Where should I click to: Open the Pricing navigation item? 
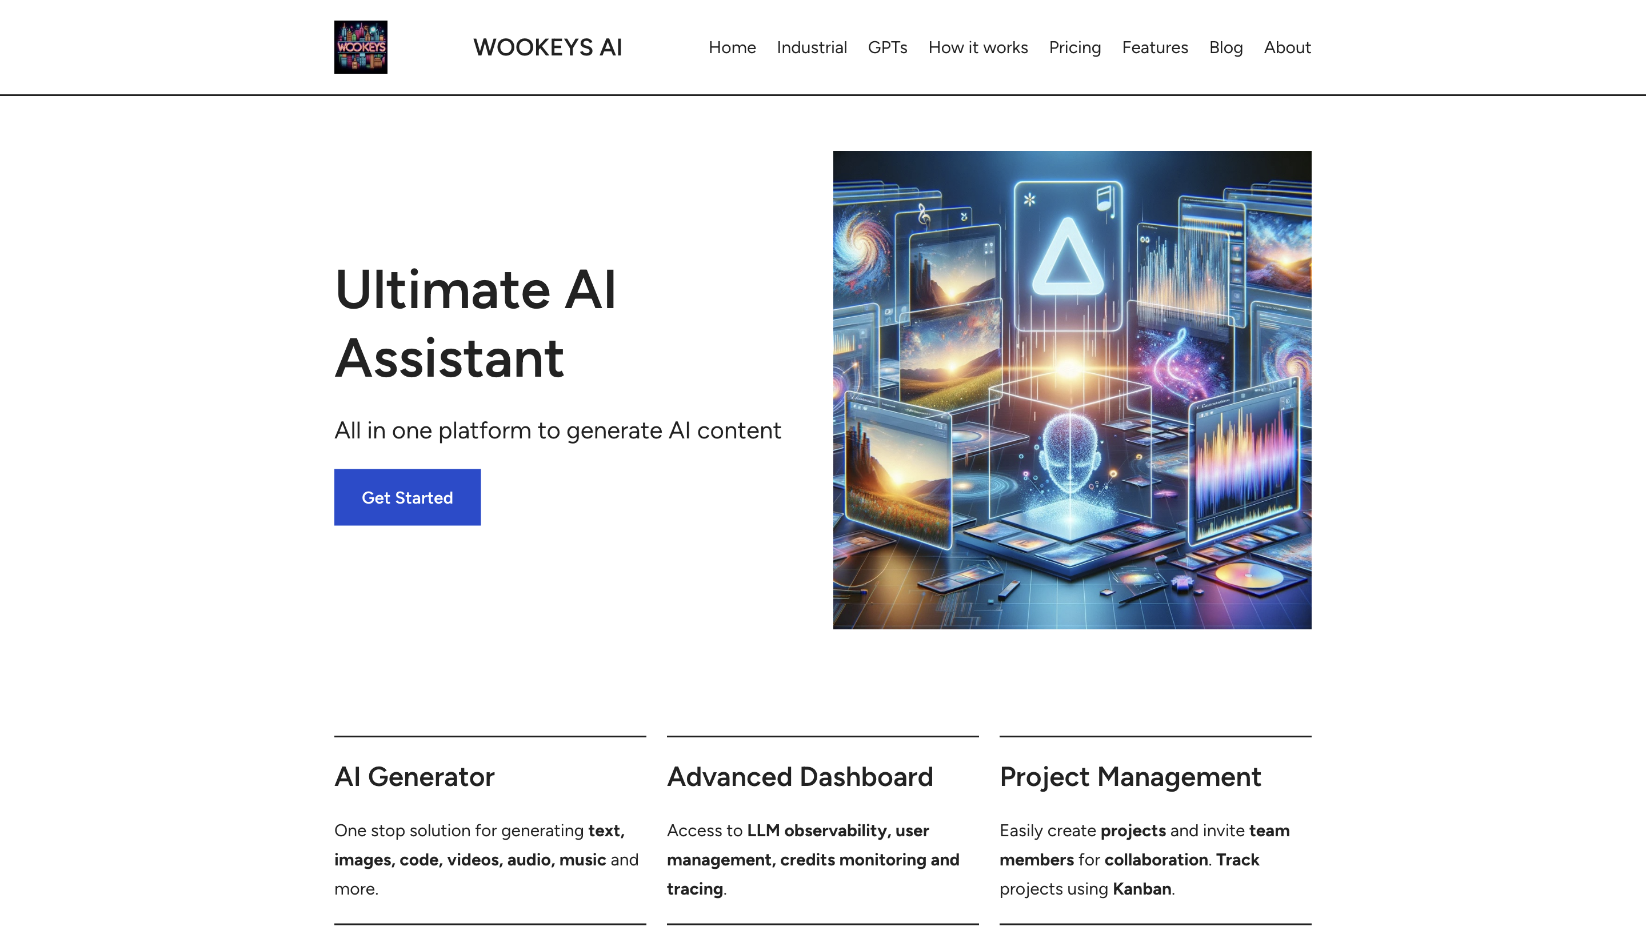[1074, 47]
